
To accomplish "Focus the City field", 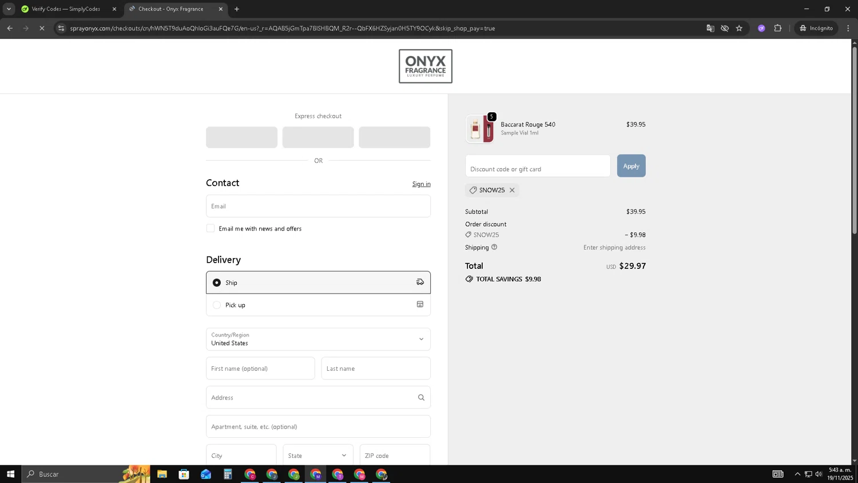I will pos(241,456).
